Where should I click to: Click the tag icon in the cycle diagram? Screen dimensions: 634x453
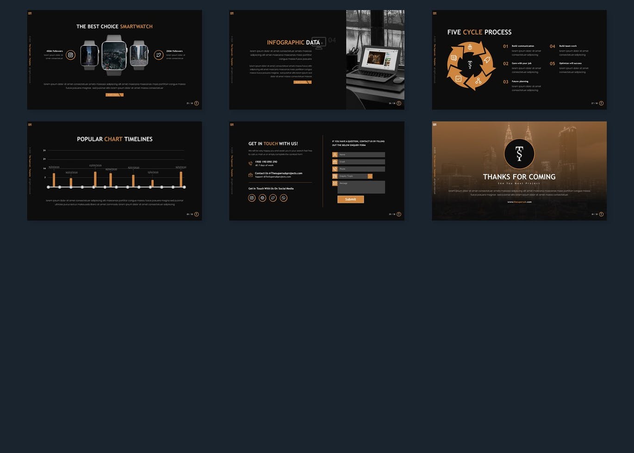[487, 60]
